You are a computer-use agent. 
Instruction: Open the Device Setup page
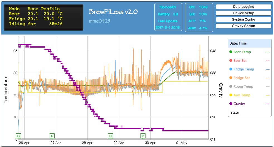pos(243,13)
